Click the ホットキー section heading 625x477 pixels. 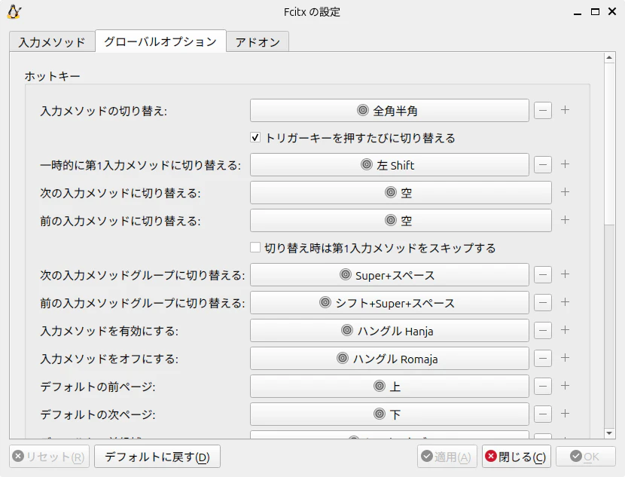(52, 76)
